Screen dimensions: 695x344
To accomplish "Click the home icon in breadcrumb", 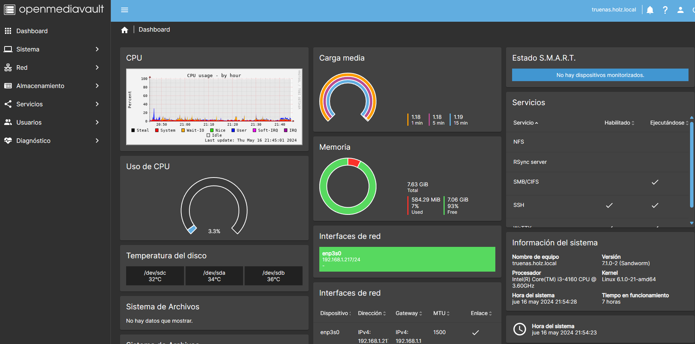I will [125, 30].
